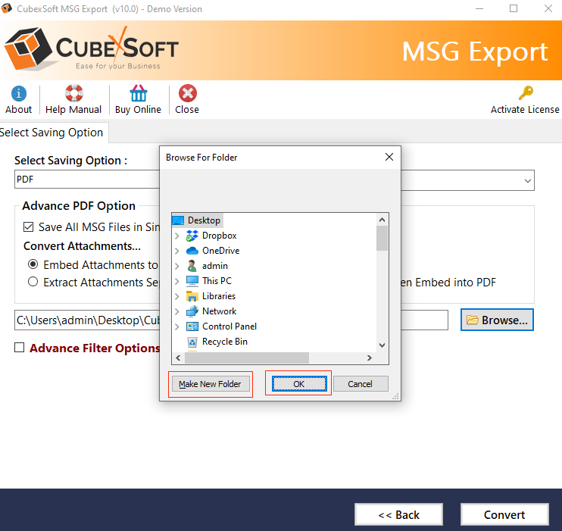This screenshot has height=531, width=562.
Task: Start conversion with Convert button
Action: pos(504,515)
